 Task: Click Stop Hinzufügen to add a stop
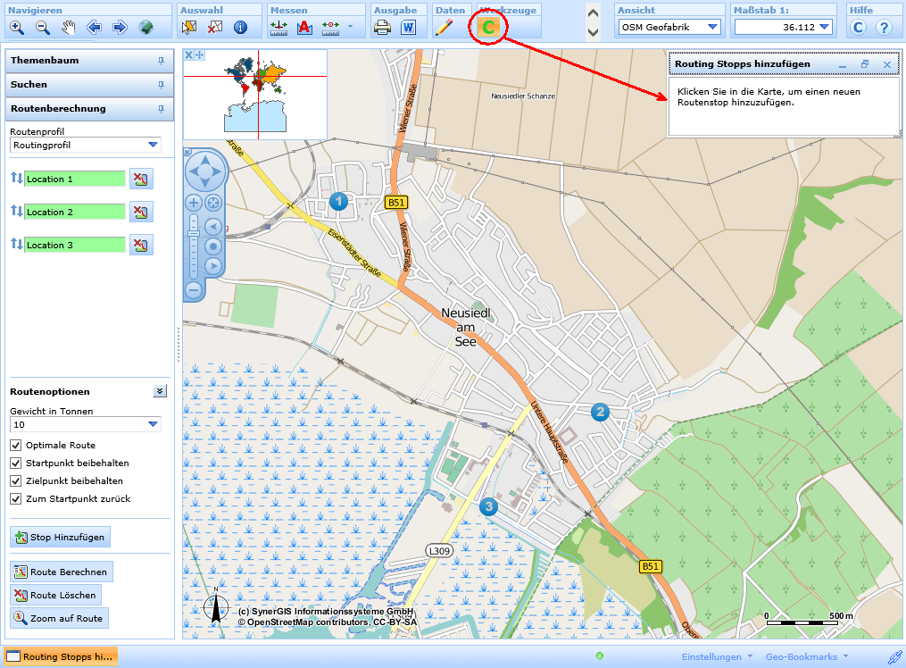click(x=58, y=537)
